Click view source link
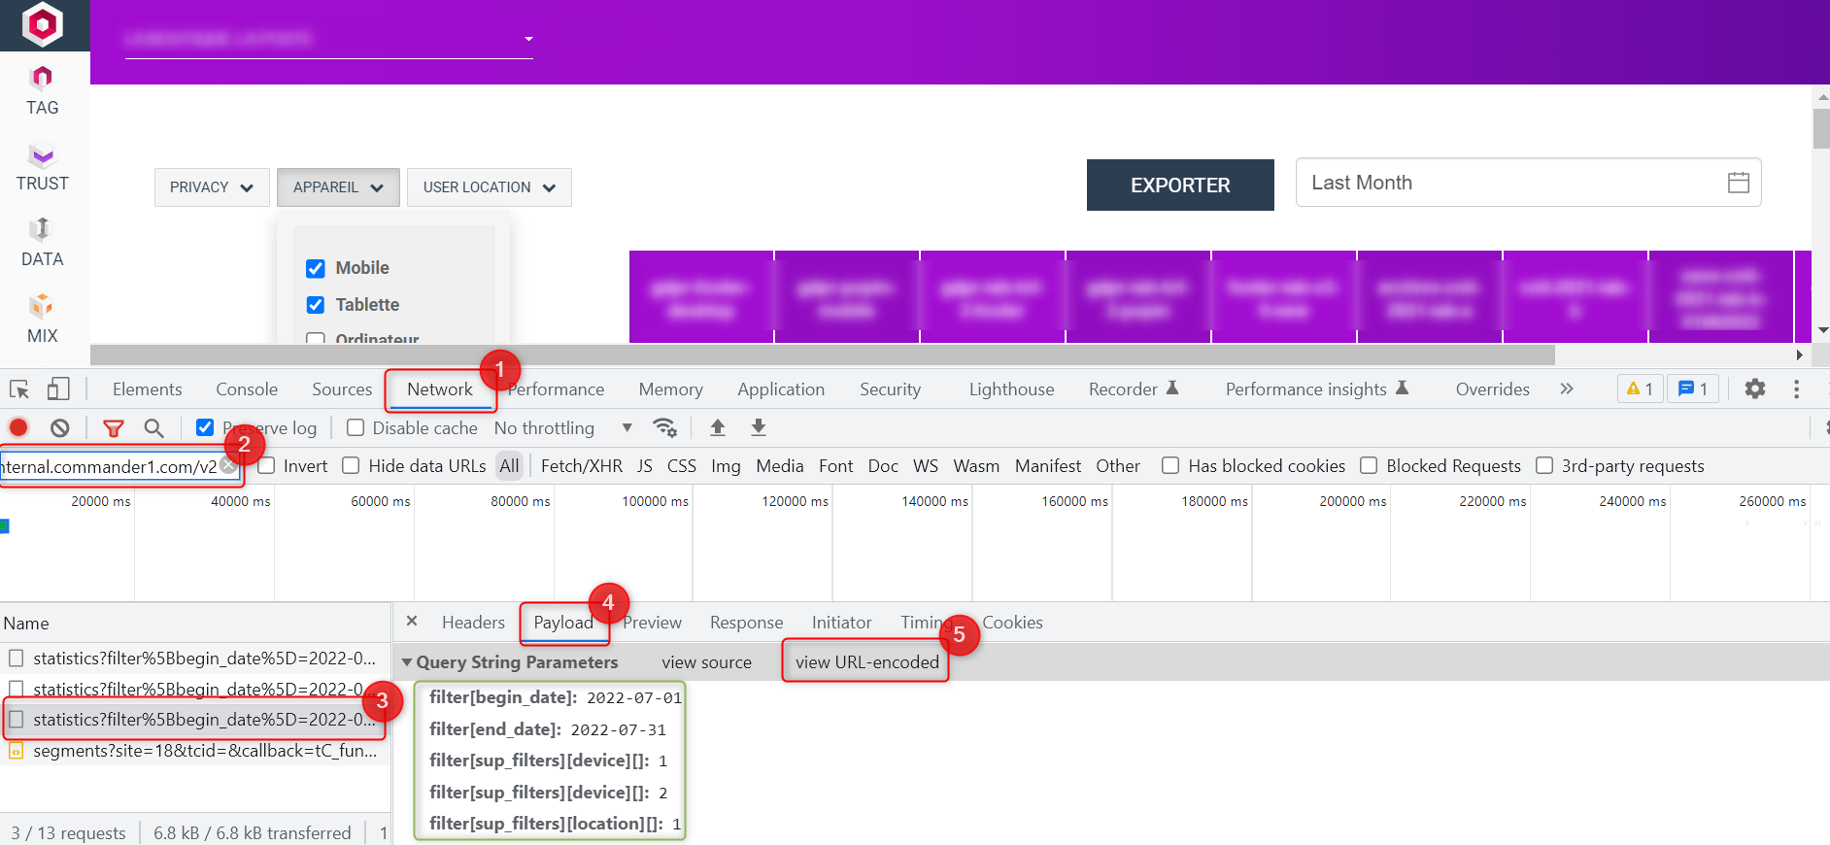The height and width of the screenshot is (845, 1830). pos(706,662)
